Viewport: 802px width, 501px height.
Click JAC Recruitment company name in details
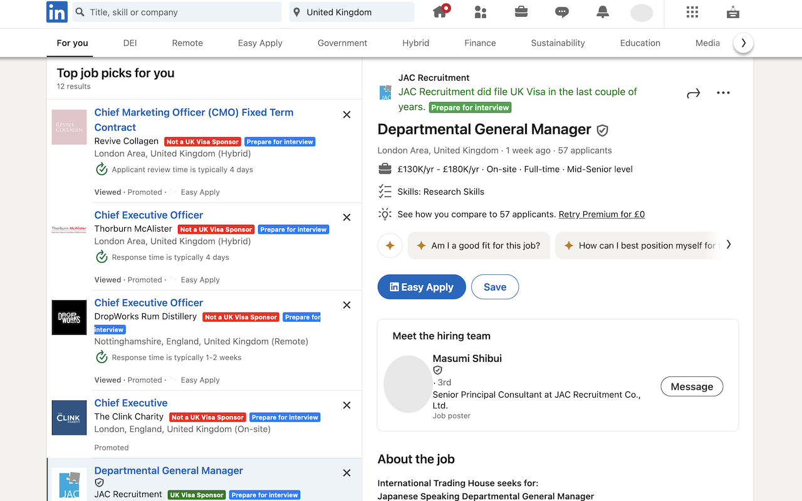pos(434,78)
